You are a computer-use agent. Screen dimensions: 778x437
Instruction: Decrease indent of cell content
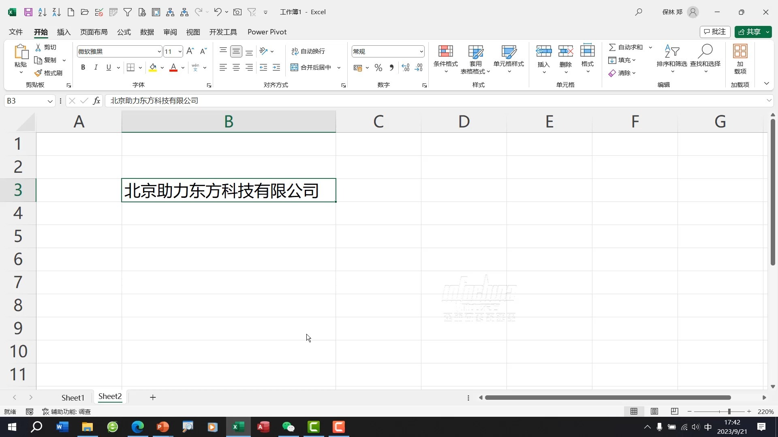pos(263,68)
